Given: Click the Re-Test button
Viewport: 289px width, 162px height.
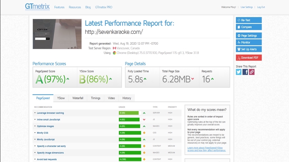Looking at the screenshot, I should 249,20.
